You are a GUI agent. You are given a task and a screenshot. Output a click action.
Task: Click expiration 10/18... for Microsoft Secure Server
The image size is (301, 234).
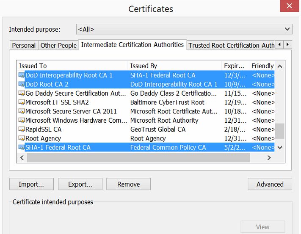click(x=235, y=111)
